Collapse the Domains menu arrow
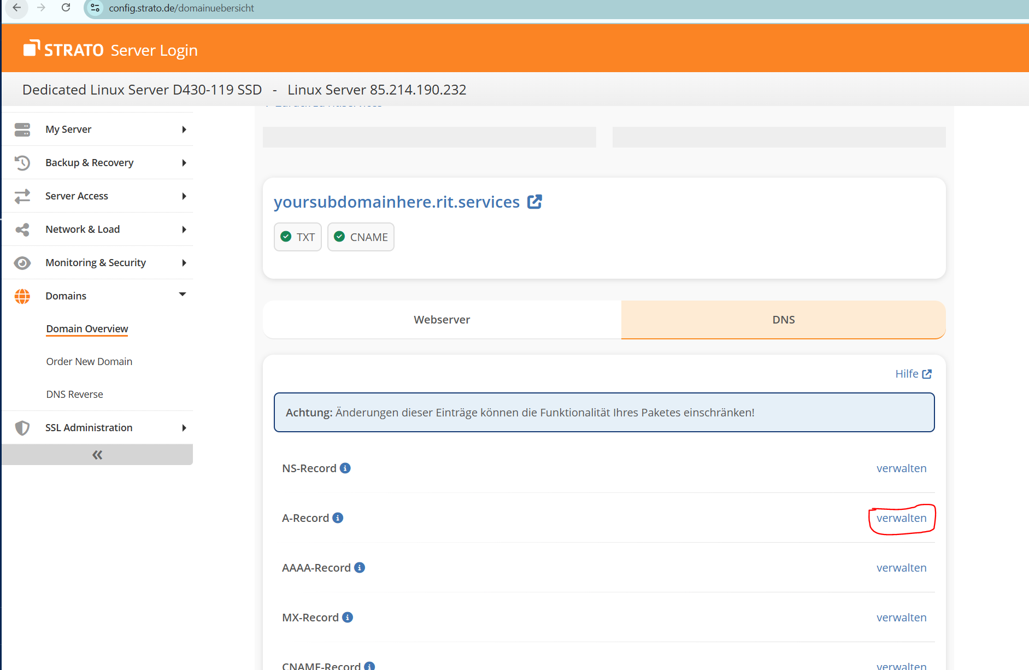1029x670 pixels. point(183,295)
